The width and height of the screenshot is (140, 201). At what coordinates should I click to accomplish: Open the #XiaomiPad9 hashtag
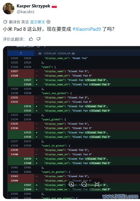pos(87,29)
